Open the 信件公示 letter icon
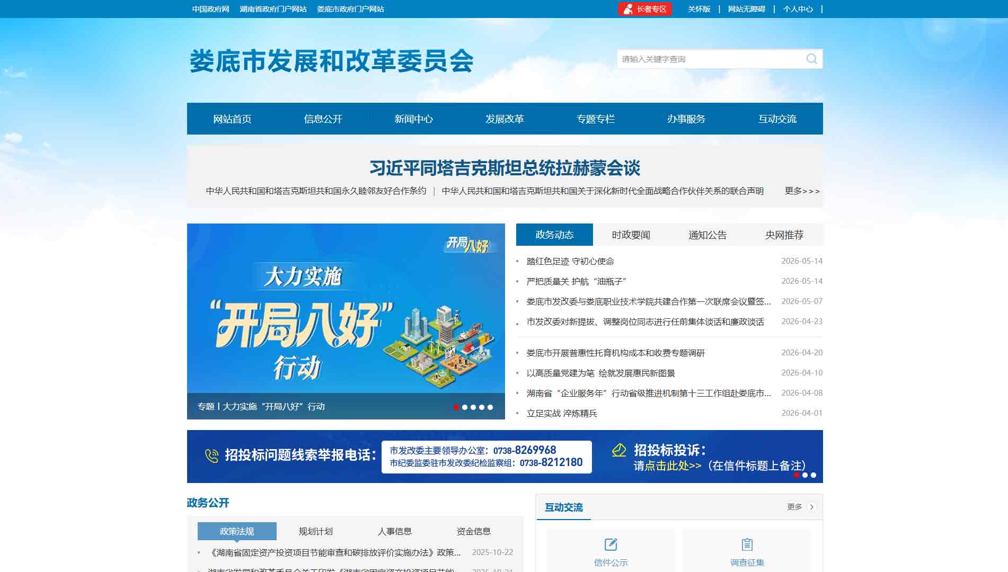This screenshot has height=572, width=1008. [x=611, y=544]
